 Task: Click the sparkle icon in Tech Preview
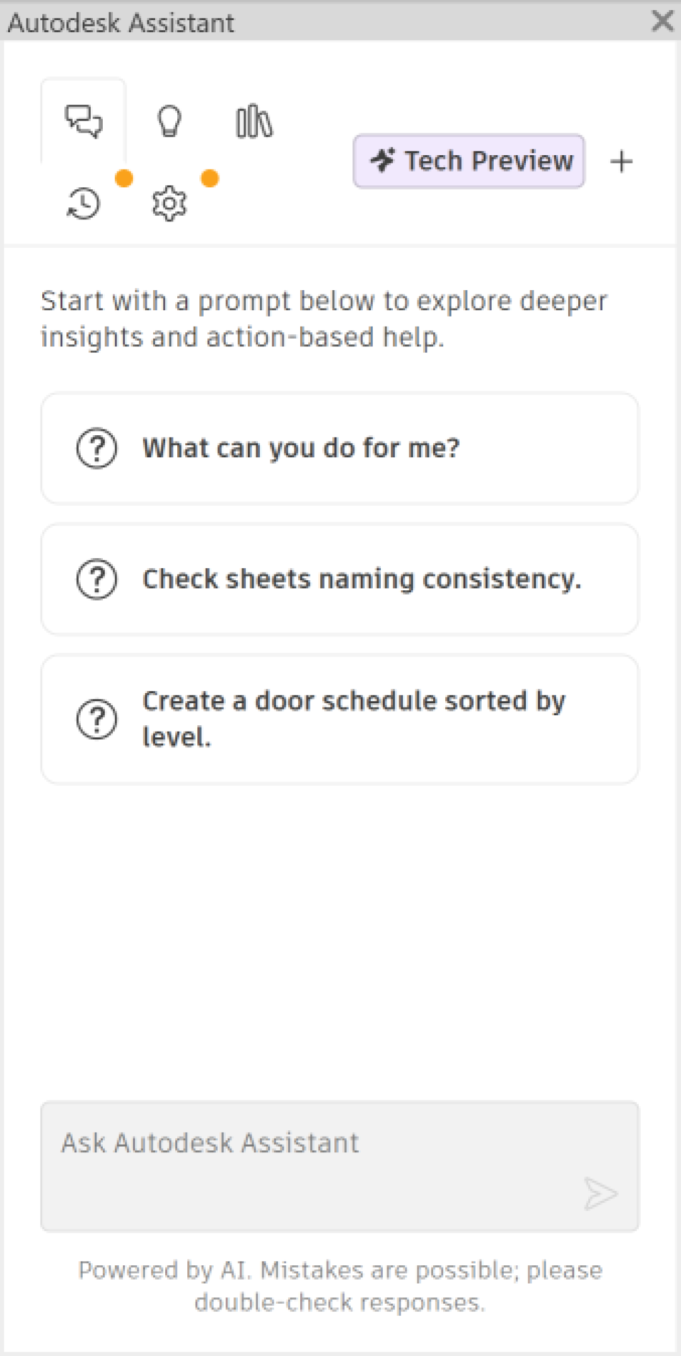[x=383, y=160]
